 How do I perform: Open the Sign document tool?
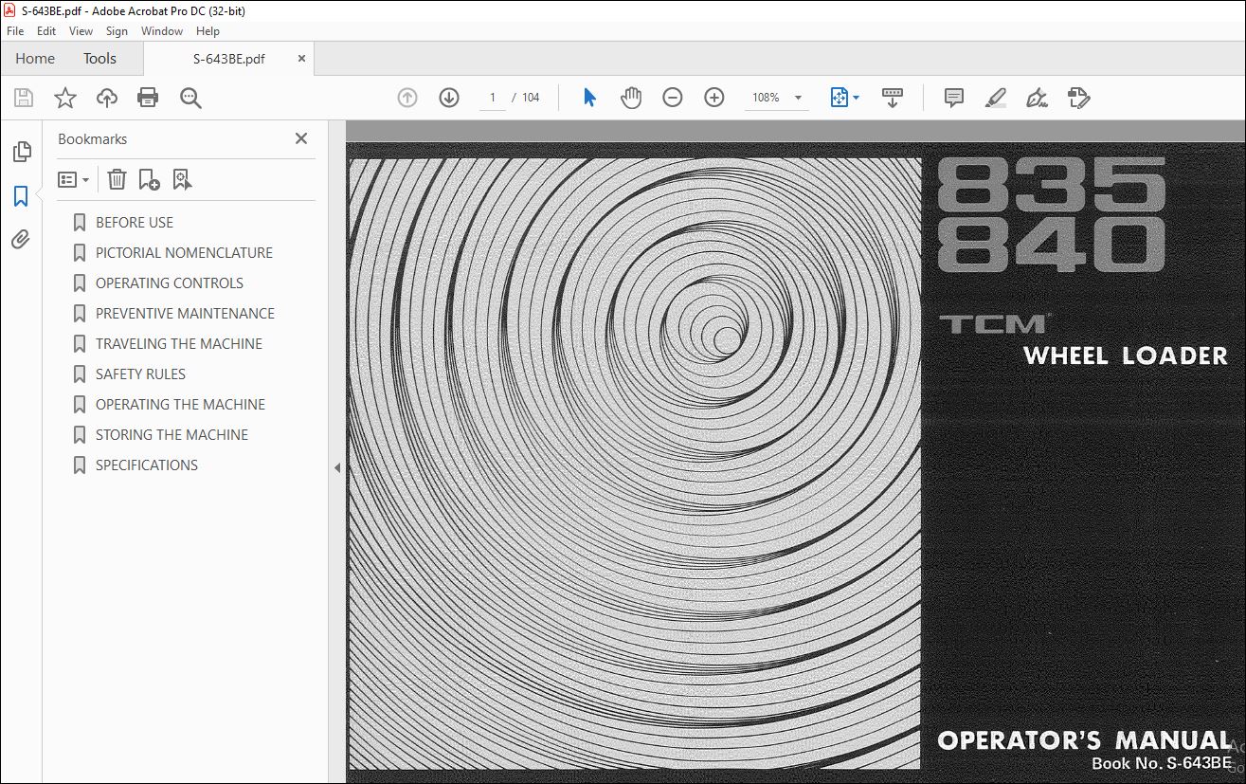coord(1037,98)
